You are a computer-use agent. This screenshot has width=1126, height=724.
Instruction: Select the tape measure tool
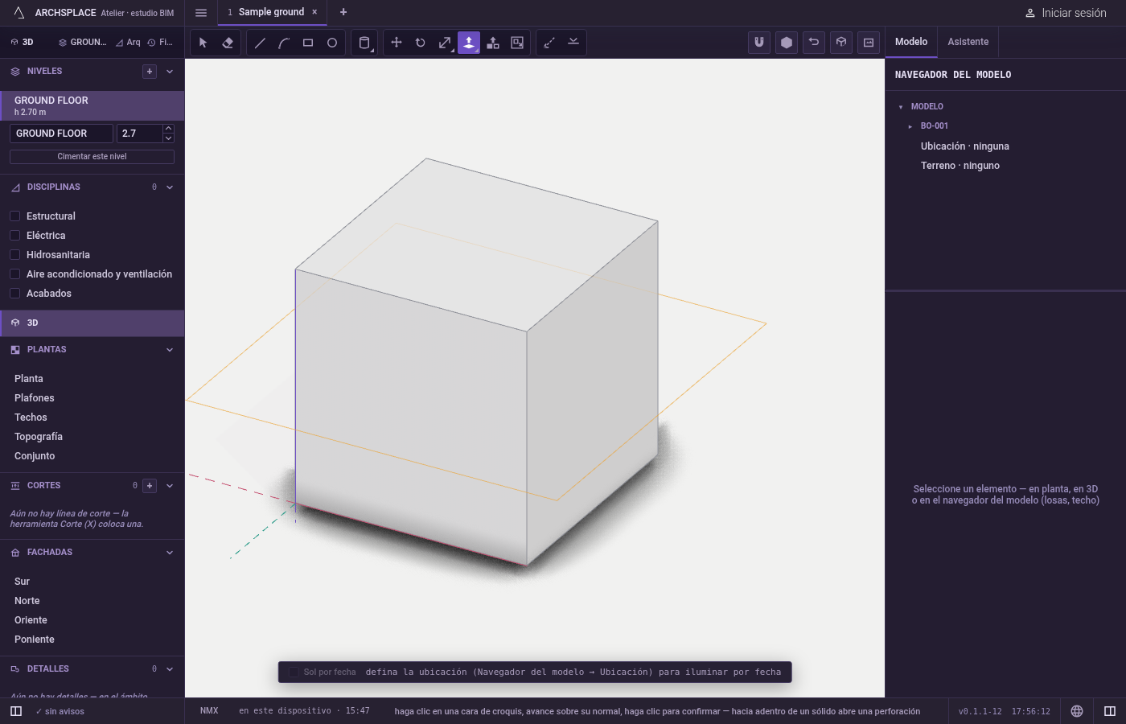tap(549, 43)
